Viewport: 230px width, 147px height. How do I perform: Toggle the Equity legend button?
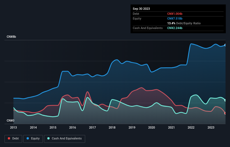click(33, 139)
